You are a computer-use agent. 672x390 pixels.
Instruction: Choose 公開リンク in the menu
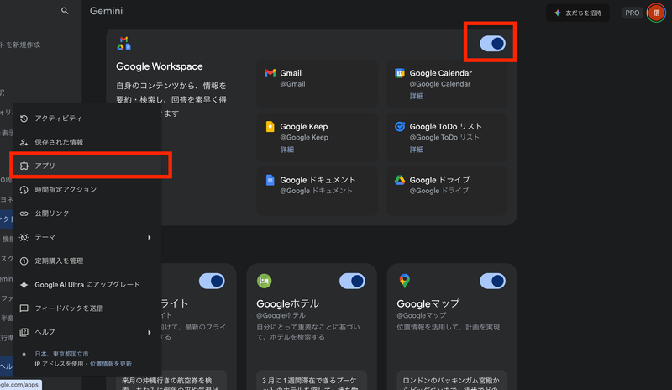tap(52, 213)
